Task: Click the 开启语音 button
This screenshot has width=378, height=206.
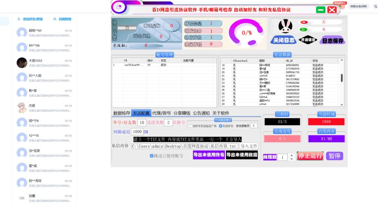Action: 308,40
